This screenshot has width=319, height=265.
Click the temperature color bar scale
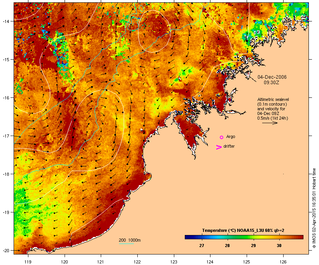[244, 237]
